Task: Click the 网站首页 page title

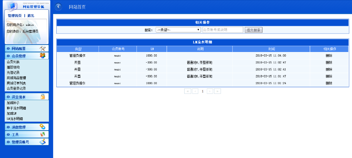Action: [77, 7]
